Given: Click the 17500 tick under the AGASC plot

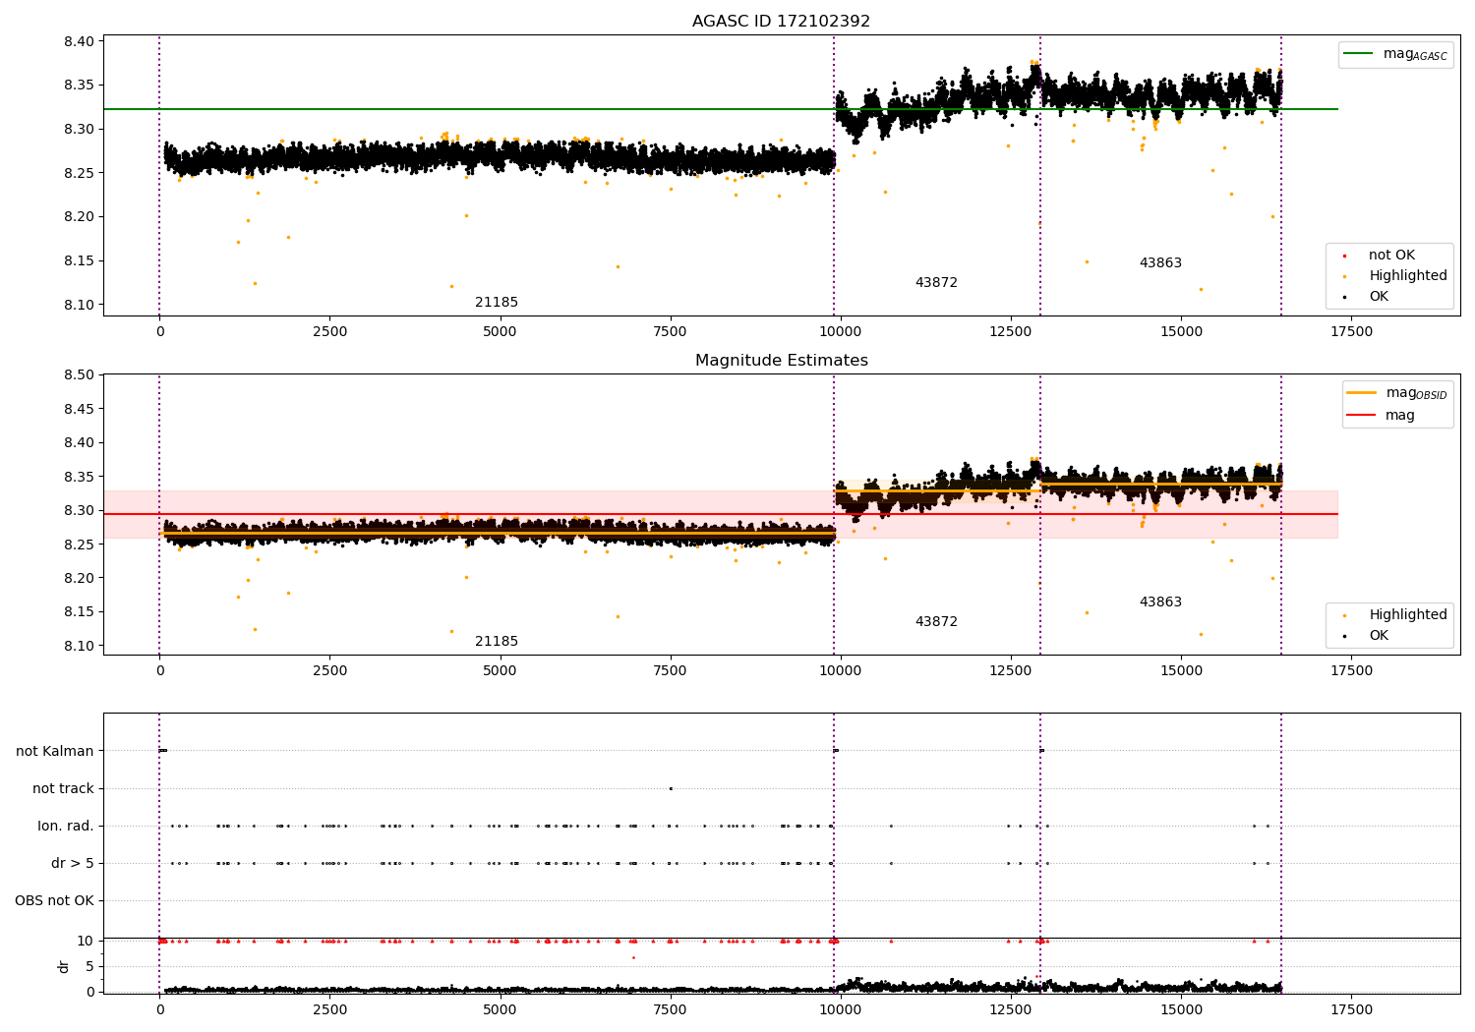Looking at the screenshot, I should click(x=1351, y=332).
